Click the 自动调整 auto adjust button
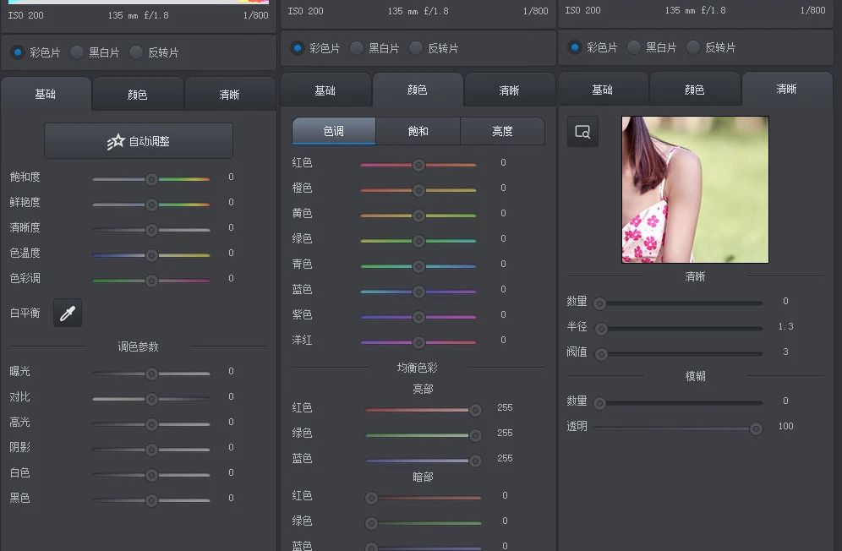Viewport: 842px width, 551px height. tap(139, 141)
